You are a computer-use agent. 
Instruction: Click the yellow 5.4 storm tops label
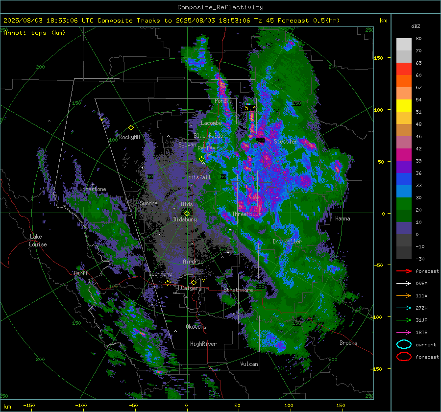[x=250, y=108]
